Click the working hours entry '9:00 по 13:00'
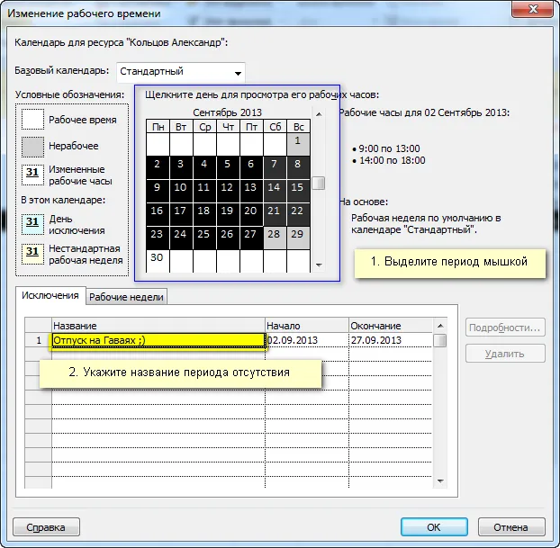 (x=389, y=148)
